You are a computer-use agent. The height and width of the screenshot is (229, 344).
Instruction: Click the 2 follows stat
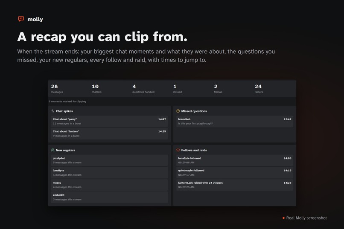tap(218, 89)
